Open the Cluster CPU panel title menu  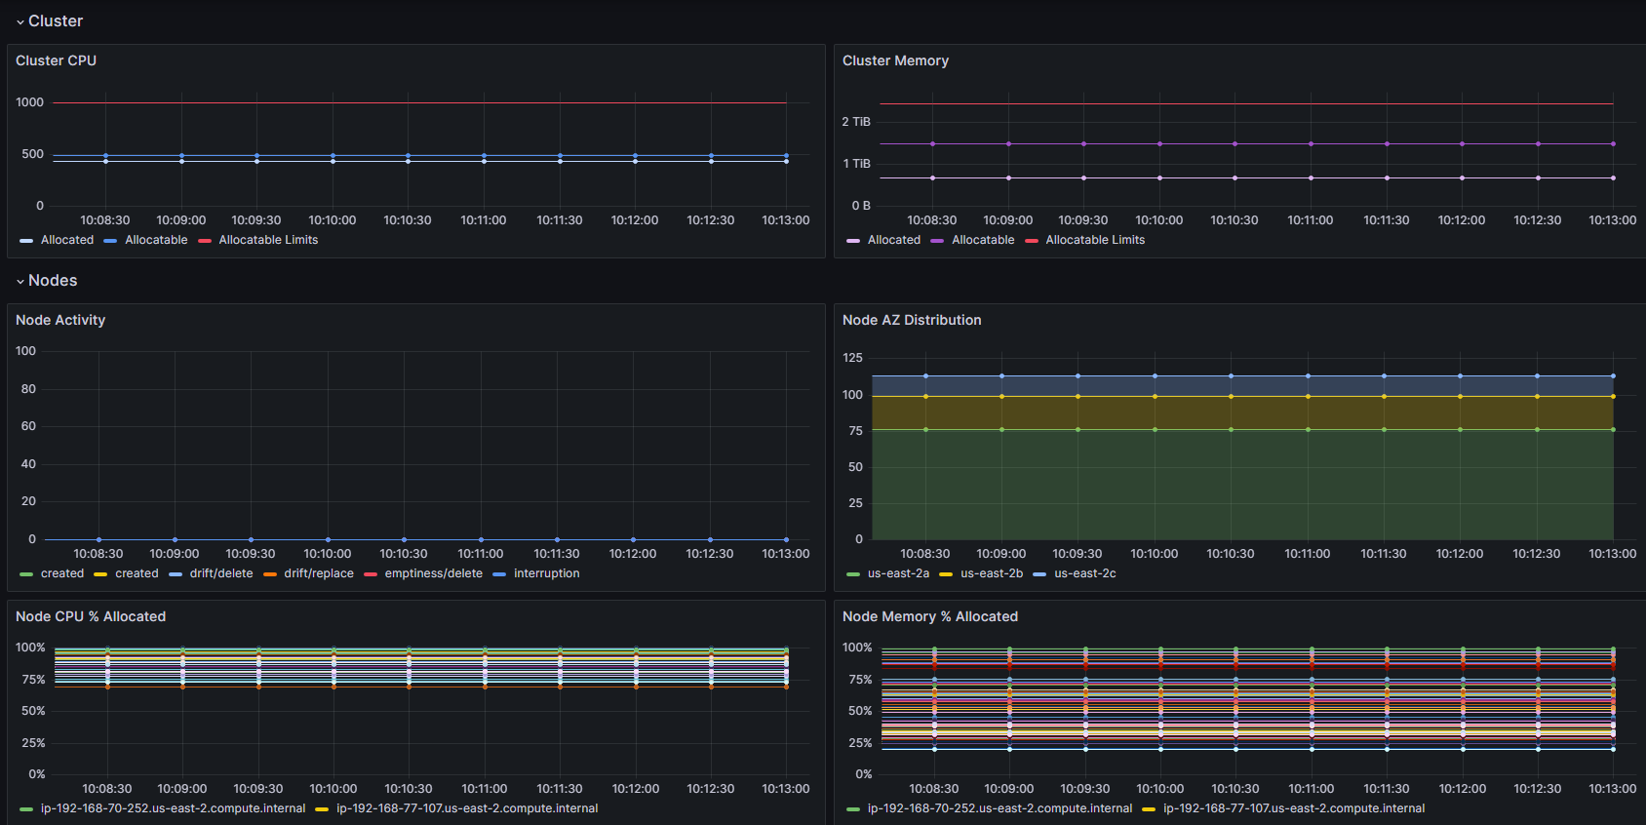(x=56, y=60)
